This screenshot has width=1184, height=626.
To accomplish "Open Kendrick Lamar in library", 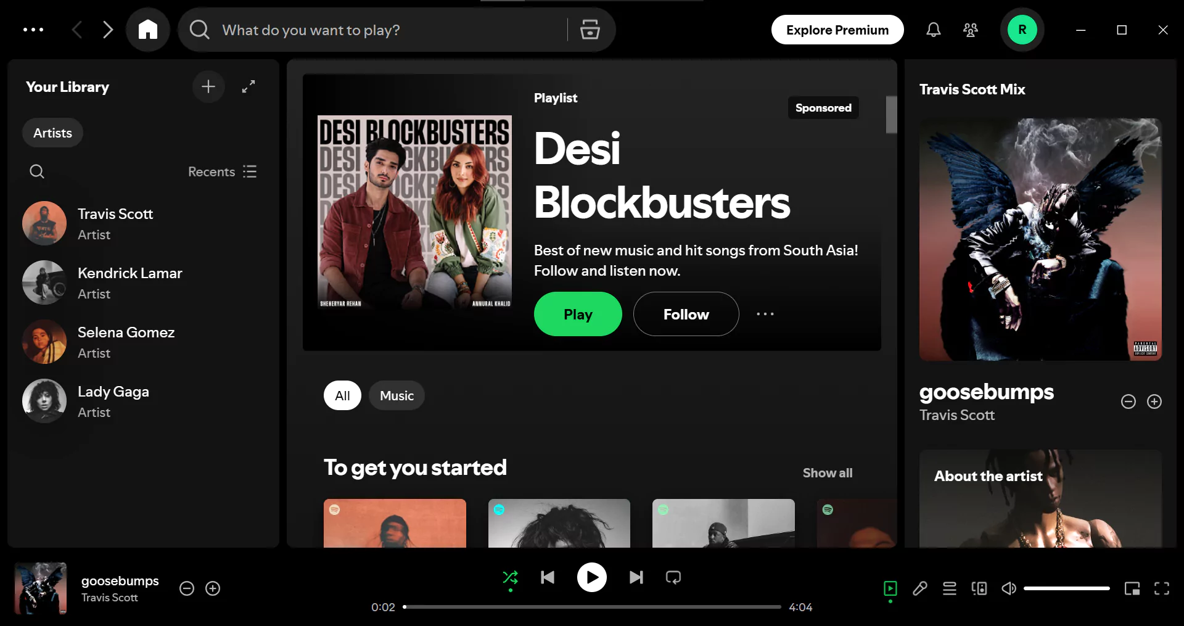I will pyautogui.click(x=143, y=282).
